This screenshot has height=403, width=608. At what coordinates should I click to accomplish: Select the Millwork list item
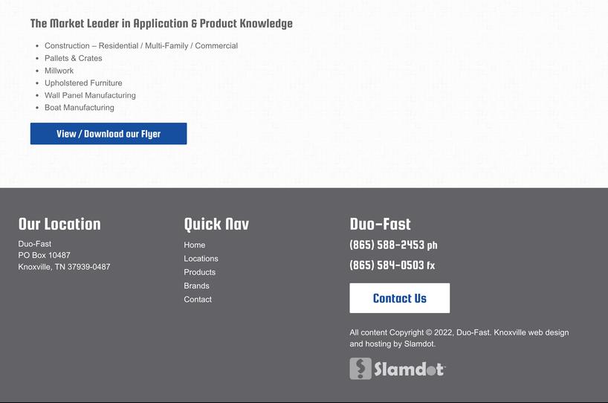pos(59,71)
